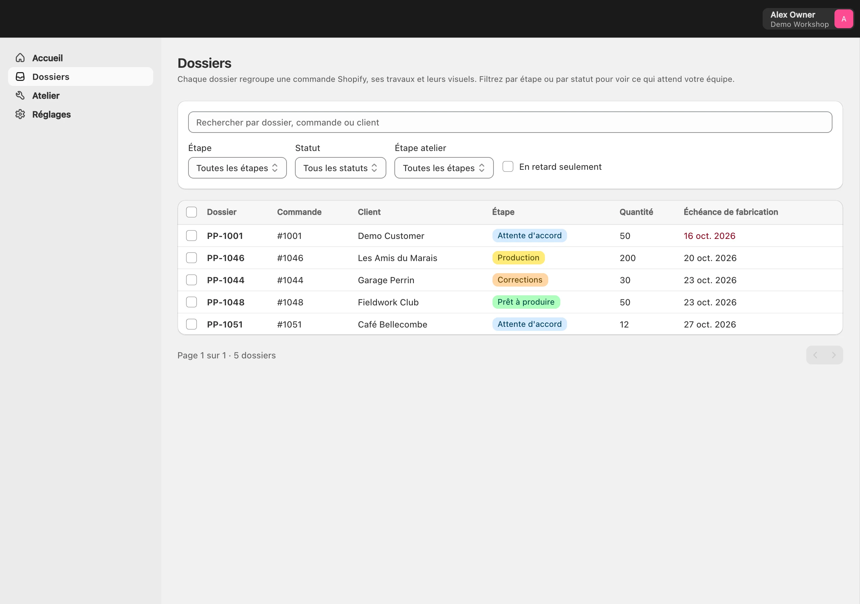Click Attente d'accord badge for PP-1001
The image size is (860, 604).
click(x=529, y=235)
